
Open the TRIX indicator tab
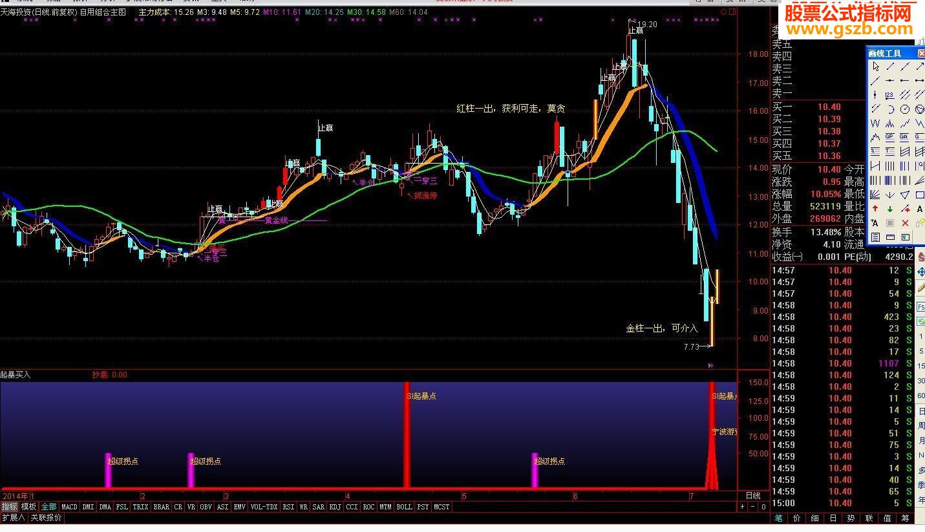point(140,507)
